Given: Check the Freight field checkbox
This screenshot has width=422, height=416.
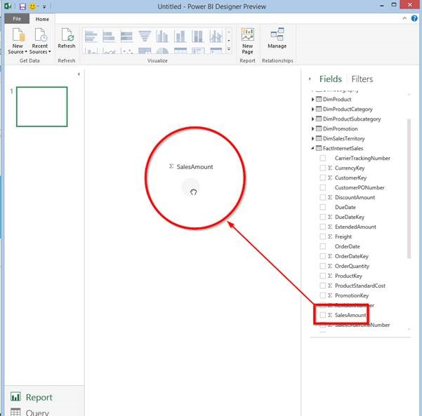Looking at the screenshot, I should pyautogui.click(x=323, y=236).
